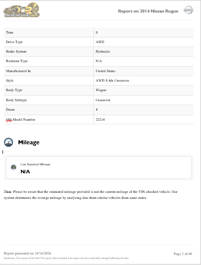This screenshot has height=265, width=201.
Task: Click the Nissan logo in header
Action: click(x=188, y=10)
